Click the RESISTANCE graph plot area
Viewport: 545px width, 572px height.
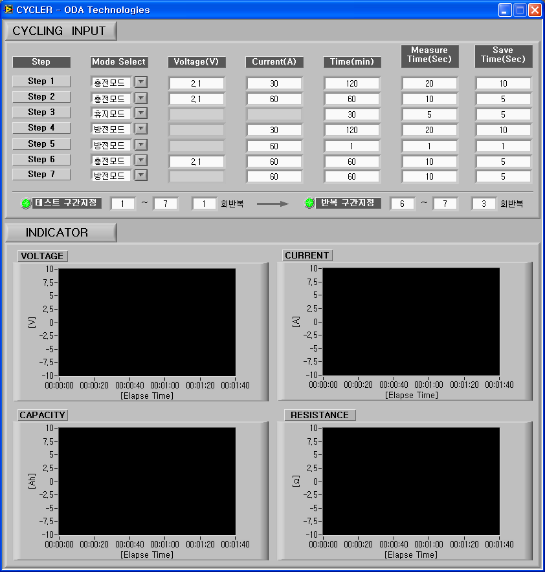[x=411, y=482]
